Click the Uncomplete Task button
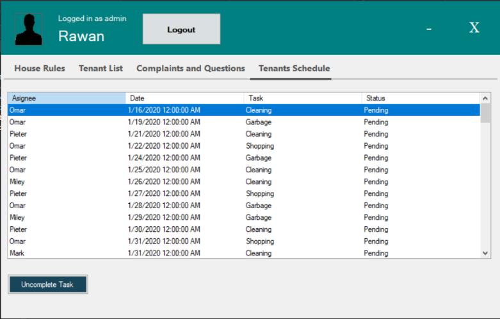 coord(48,284)
